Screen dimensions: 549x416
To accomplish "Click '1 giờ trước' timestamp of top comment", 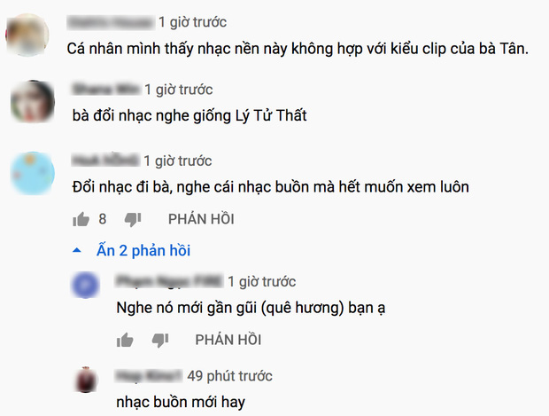I will 192,22.
